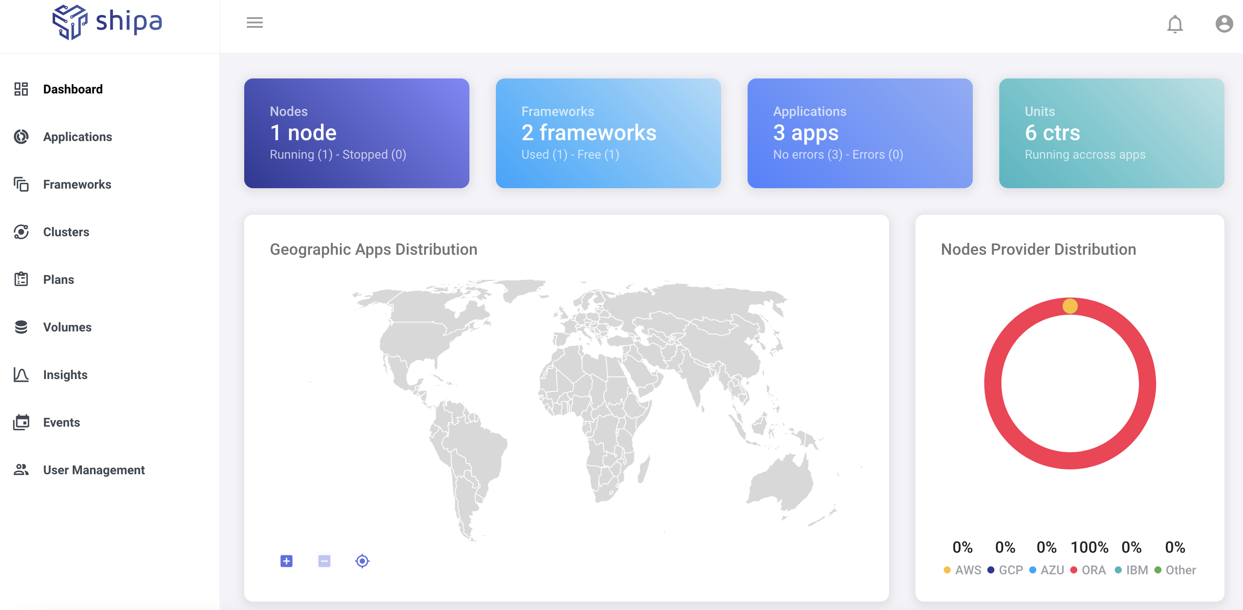Go to Frameworks in the sidebar
This screenshot has width=1243, height=610.
click(77, 184)
